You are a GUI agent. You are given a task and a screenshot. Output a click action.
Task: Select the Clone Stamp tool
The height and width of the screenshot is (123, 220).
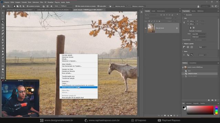[x=3, y=40]
